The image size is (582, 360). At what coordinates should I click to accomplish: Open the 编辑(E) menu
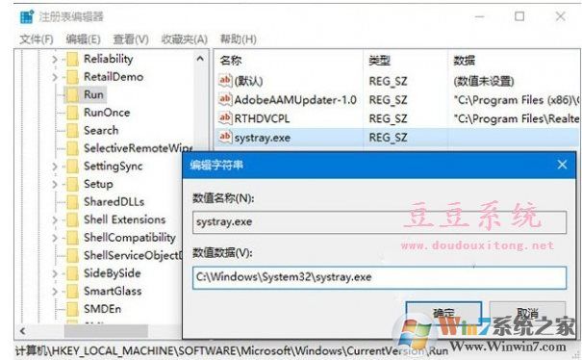[83, 39]
